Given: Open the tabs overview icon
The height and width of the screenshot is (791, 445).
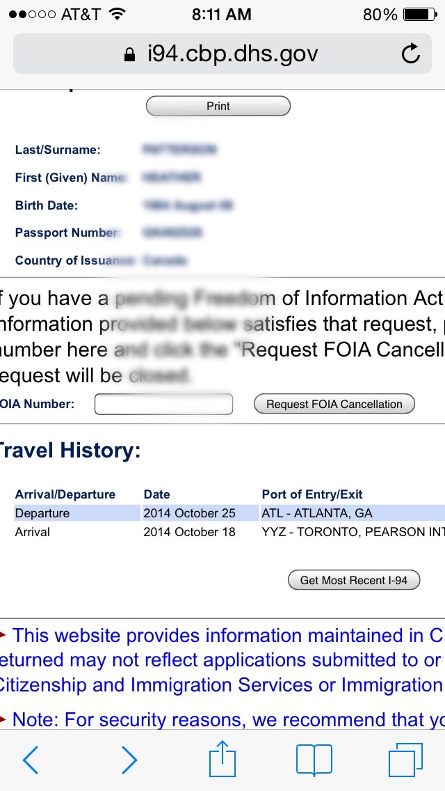Looking at the screenshot, I should [x=405, y=760].
